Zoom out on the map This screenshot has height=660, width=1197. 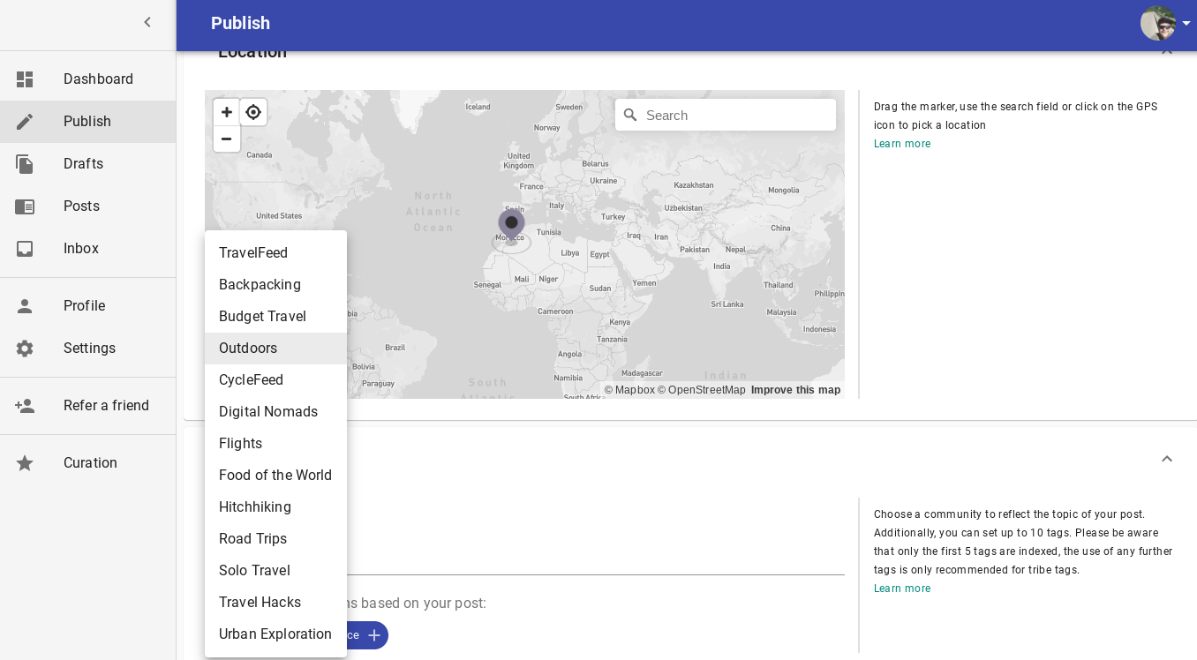point(227,139)
